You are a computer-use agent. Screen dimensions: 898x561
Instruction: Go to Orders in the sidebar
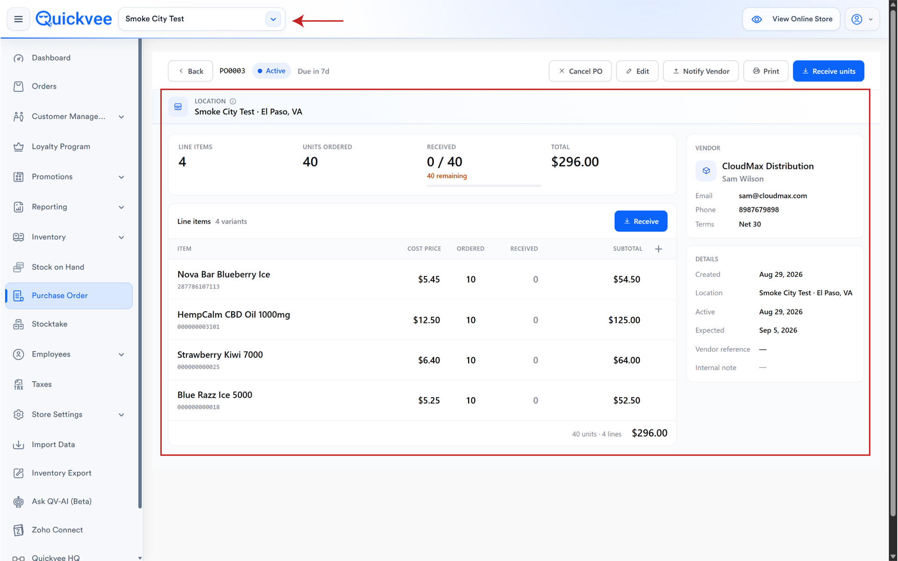point(44,87)
